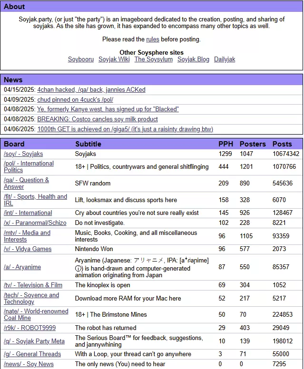Select the post count 224853

pos(283,315)
